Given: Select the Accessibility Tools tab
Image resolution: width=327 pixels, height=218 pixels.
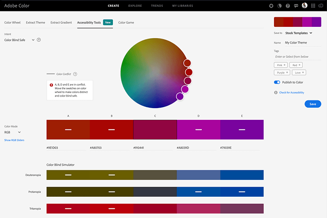Looking at the screenshot, I should 89,23.
